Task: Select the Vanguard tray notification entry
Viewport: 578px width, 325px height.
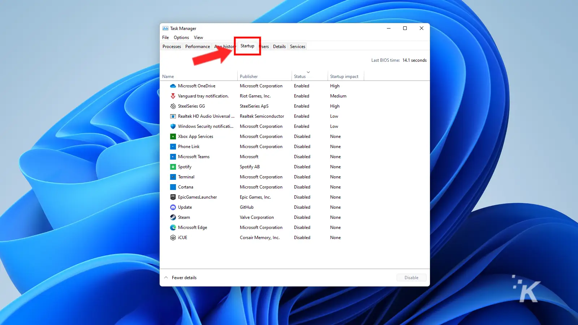Action: click(203, 96)
